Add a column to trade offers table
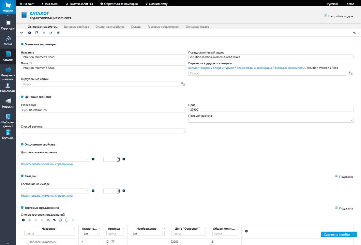Viewport: 361px width, 245px height. [246, 231]
